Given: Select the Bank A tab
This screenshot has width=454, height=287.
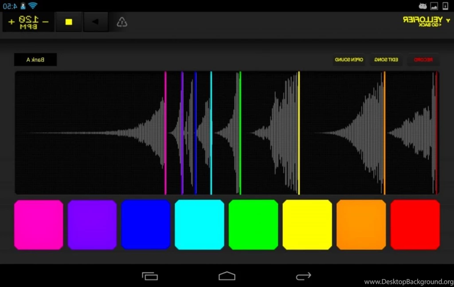Looking at the screenshot, I should (35, 59).
